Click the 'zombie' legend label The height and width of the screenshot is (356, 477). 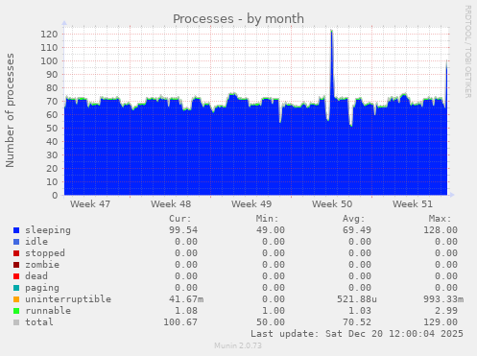tap(42, 265)
